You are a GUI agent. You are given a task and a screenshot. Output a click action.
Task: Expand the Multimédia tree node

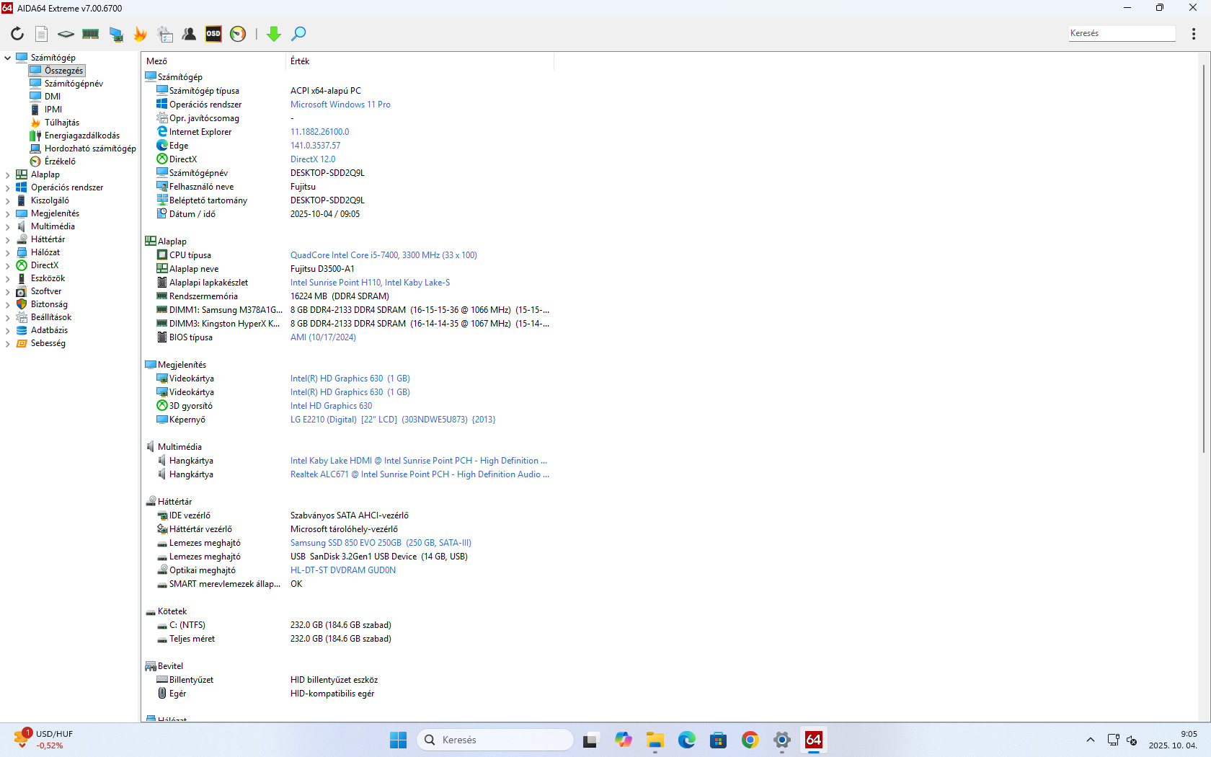[7, 226]
